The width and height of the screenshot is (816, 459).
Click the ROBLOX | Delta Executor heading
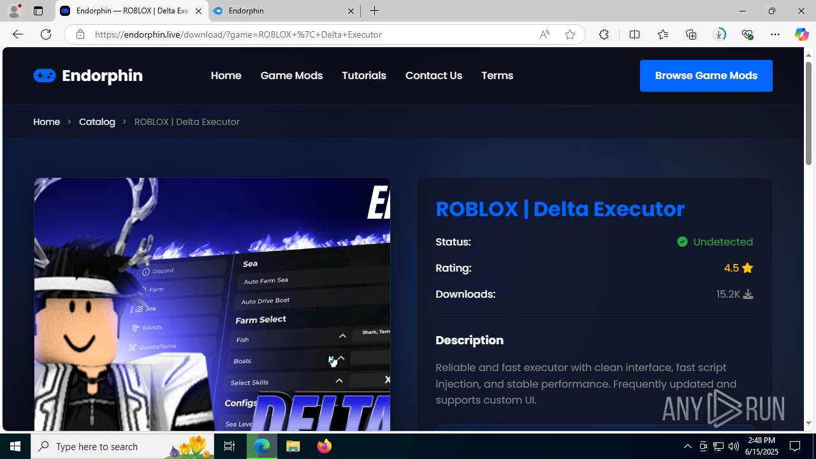560,209
